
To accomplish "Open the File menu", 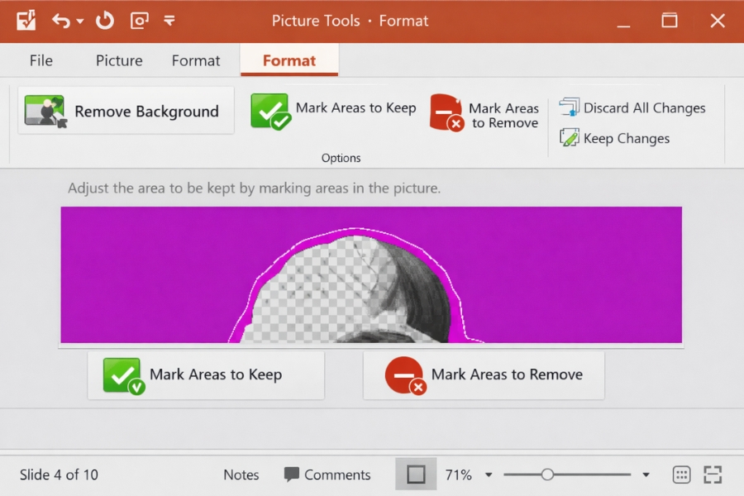I will 40,60.
